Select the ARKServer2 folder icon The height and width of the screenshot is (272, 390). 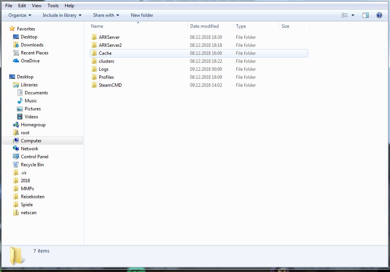[x=94, y=45]
